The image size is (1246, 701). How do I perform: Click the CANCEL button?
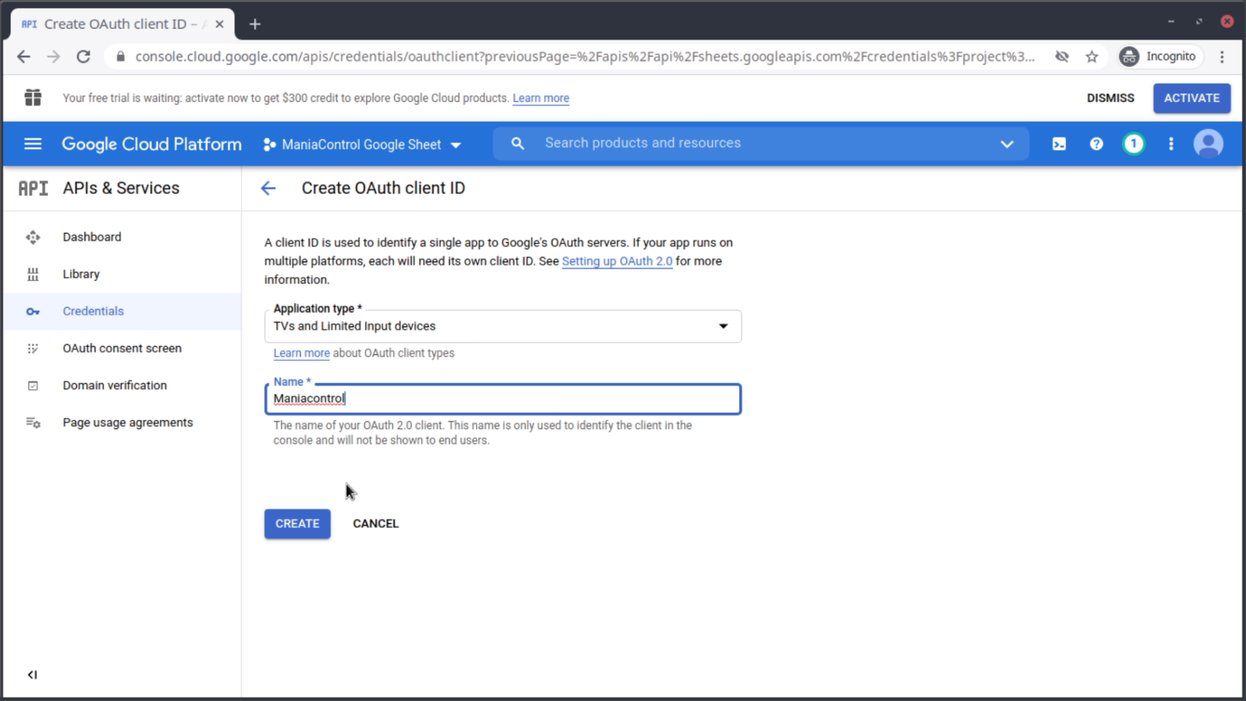[x=375, y=523]
